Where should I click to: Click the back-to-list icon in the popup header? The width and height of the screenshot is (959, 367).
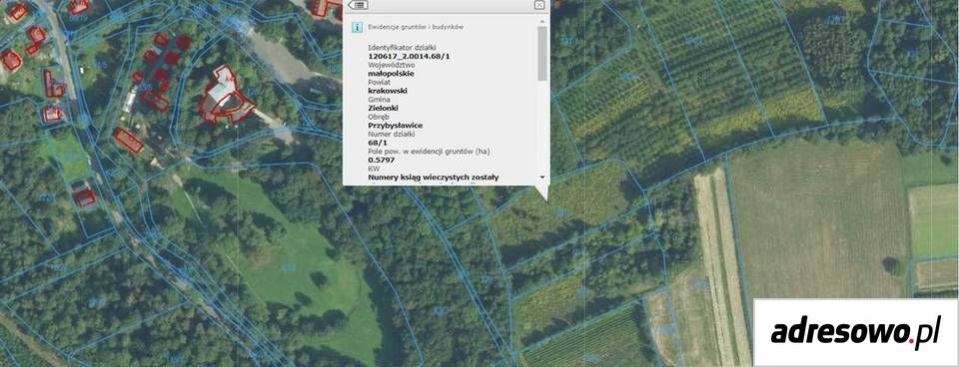pos(358,4)
